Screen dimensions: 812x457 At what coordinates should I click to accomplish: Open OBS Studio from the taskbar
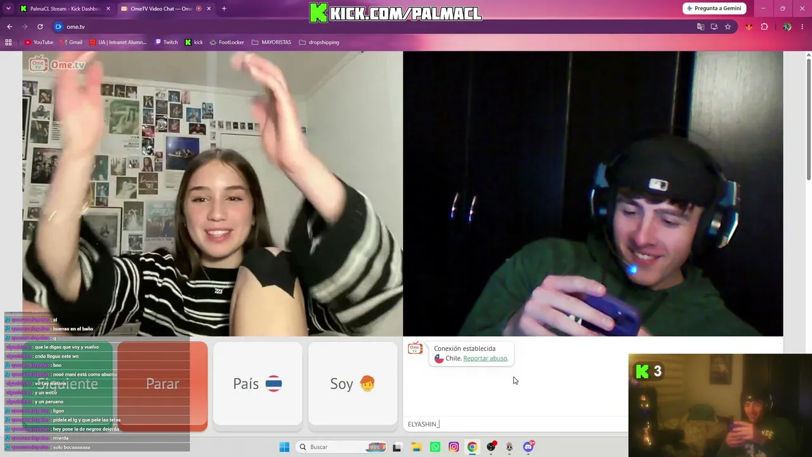pos(491,447)
